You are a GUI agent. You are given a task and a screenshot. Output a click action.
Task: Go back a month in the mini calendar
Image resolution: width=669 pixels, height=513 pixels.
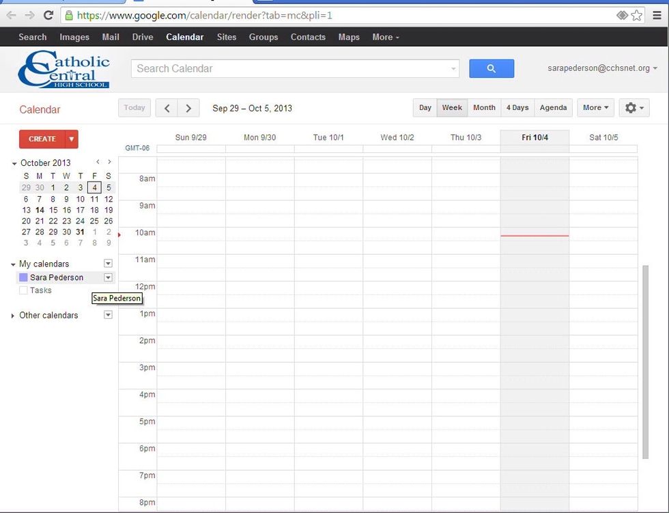98,163
